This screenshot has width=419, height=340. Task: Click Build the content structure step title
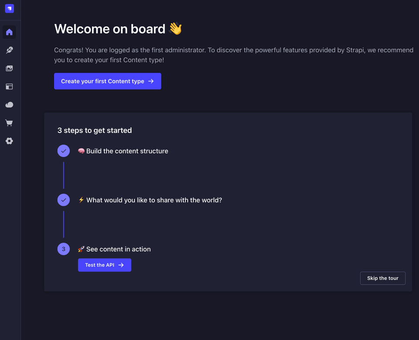pos(127,151)
